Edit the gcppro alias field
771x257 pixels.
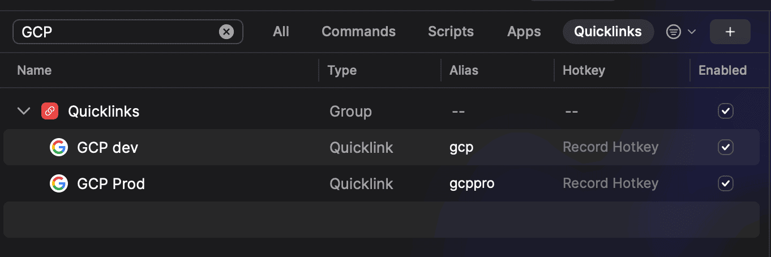point(472,183)
